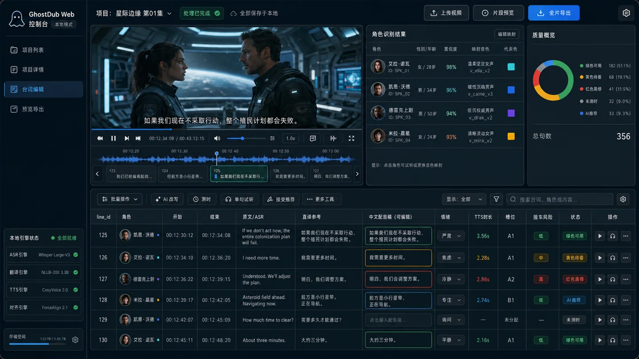Screen dimensions: 639x359
Task: Open more options for line 126
Action: 626,258
